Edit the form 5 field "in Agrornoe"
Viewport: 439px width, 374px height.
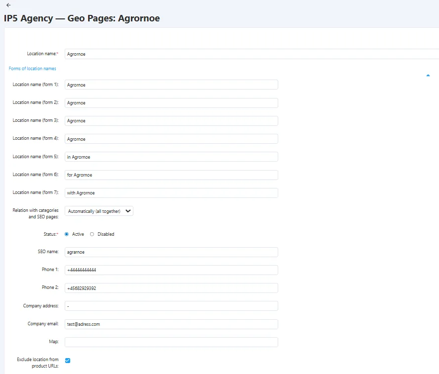171,157
